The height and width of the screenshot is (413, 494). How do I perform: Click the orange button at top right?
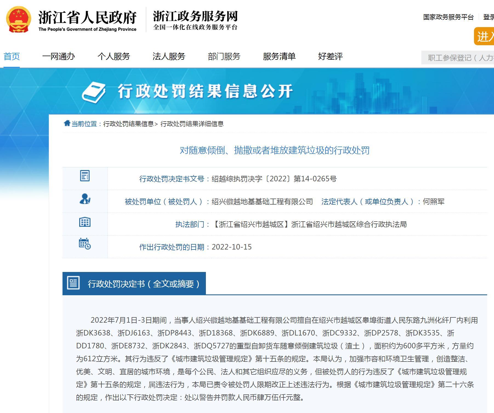point(485,36)
